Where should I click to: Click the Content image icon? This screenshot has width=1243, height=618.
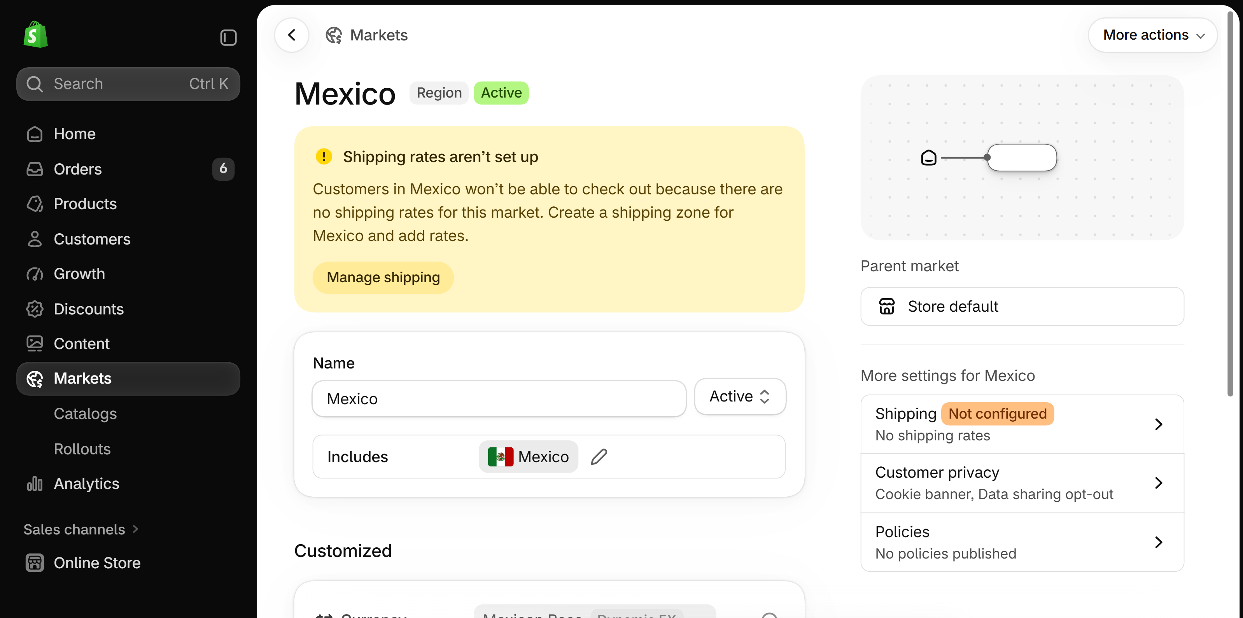point(35,344)
